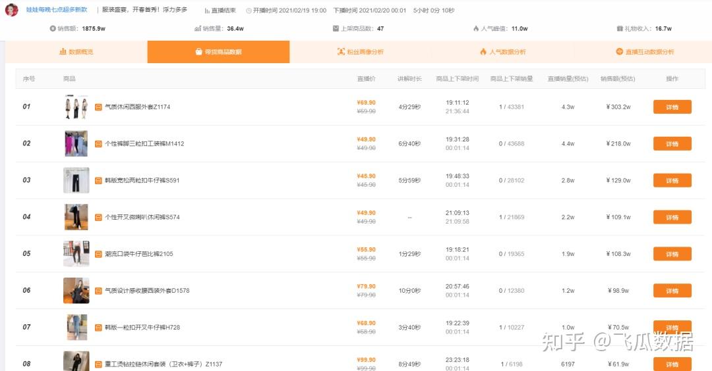The width and height of the screenshot is (712, 371).
Task: Click the streamer avatar at top left
Action: pyautogui.click(x=12, y=11)
